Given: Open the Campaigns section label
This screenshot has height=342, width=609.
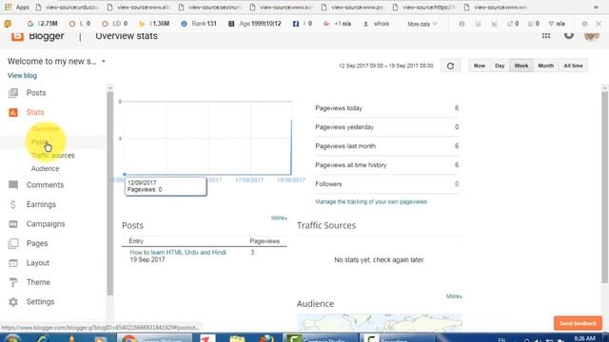Looking at the screenshot, I should tap(46, 224).
